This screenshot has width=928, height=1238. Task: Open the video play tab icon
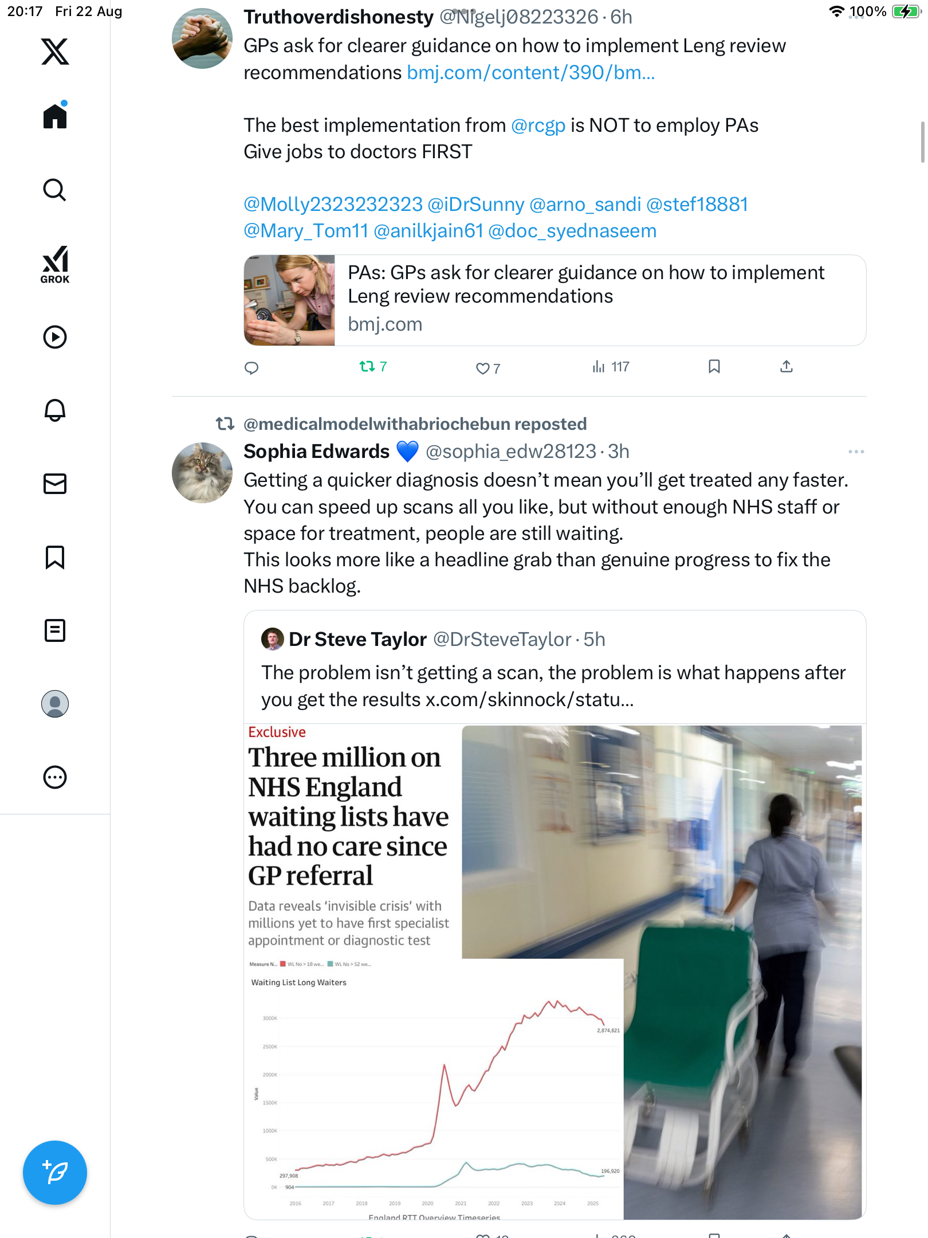[55, 337]
